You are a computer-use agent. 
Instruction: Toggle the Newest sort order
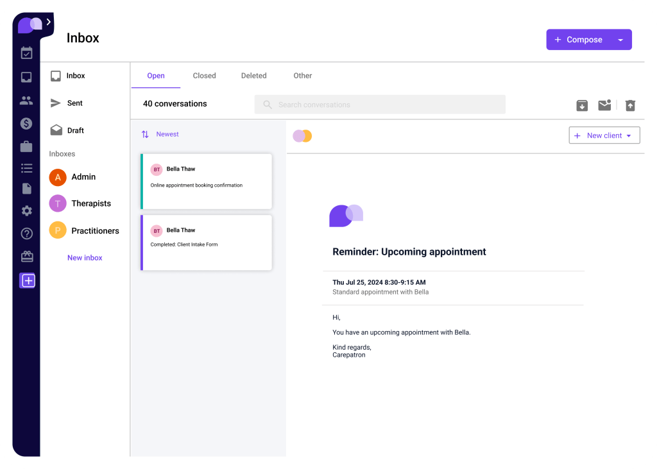160,134
